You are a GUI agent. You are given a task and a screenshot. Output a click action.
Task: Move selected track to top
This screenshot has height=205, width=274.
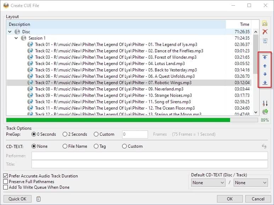pos(265,57)
